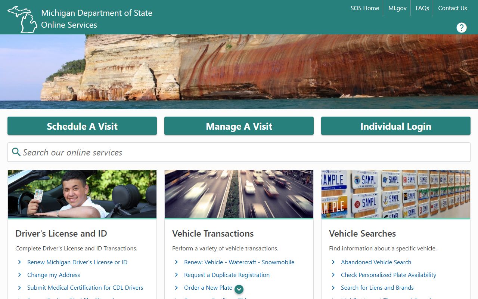Click chevron beside Search for Liens and Brands
478x299 pixels.
point(333,288)
